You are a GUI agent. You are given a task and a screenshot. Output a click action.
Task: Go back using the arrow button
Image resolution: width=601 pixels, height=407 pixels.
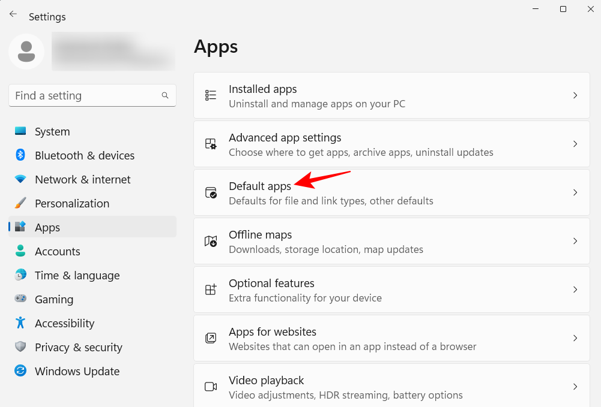click(x=13, y=13)
